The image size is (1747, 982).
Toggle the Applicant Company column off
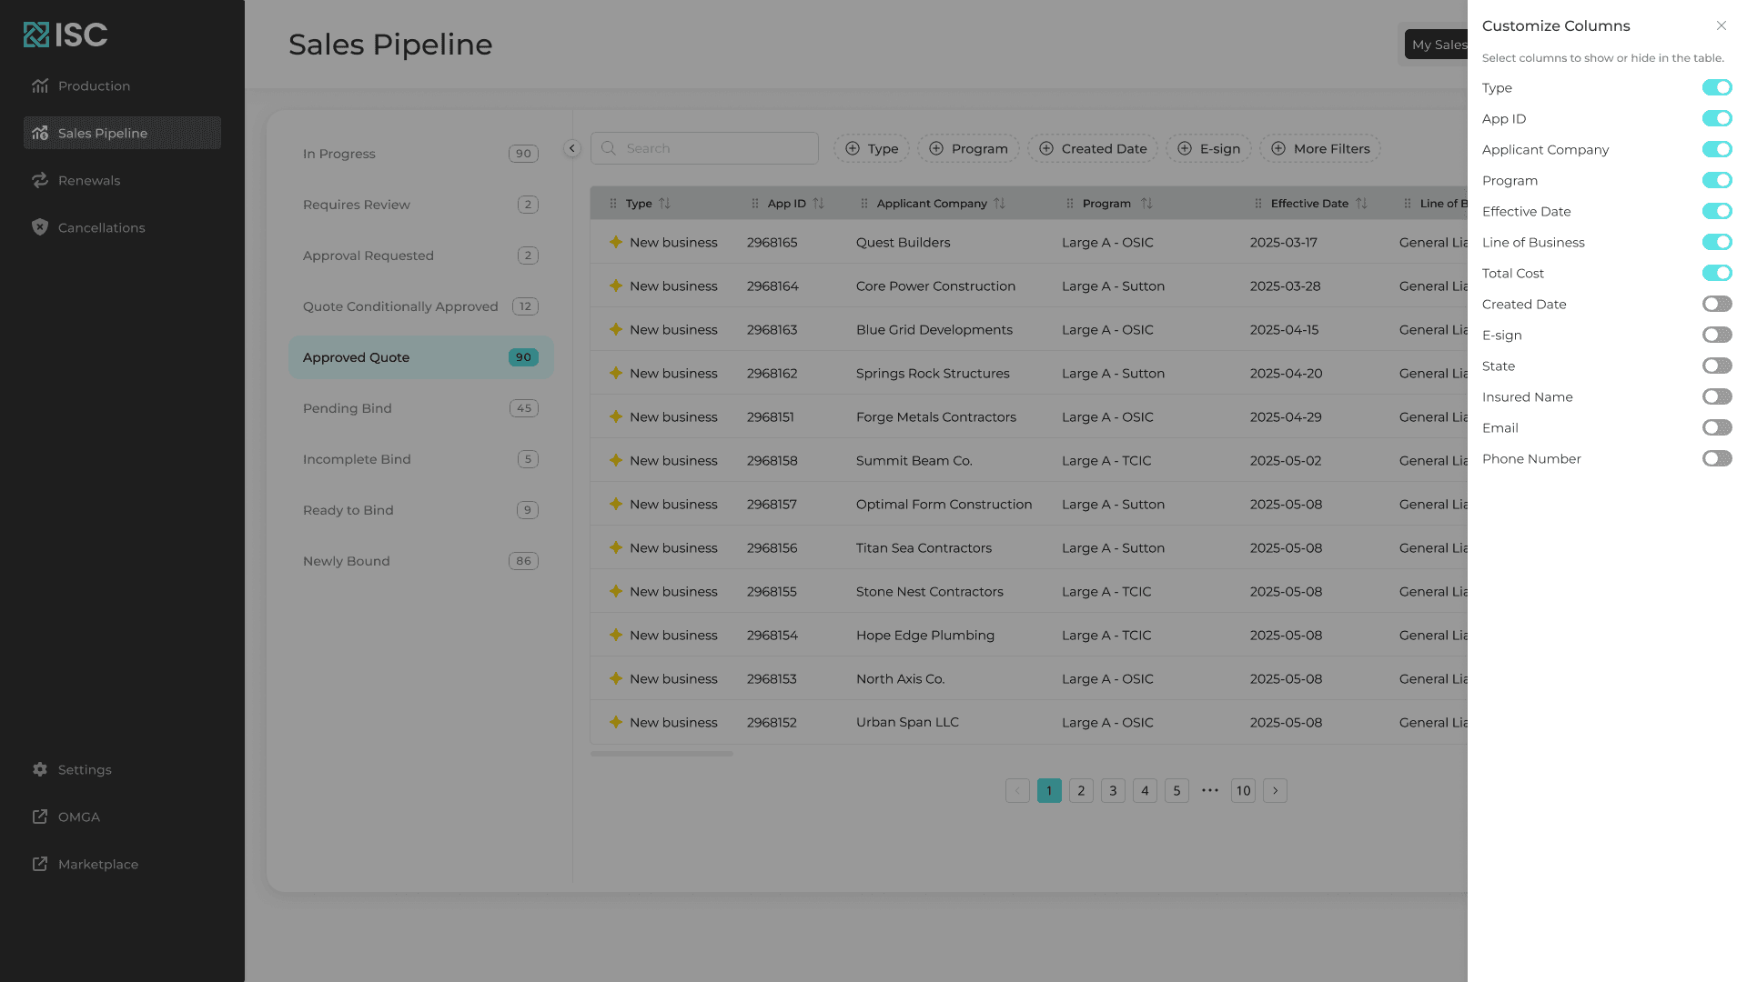coord(1717,149)
